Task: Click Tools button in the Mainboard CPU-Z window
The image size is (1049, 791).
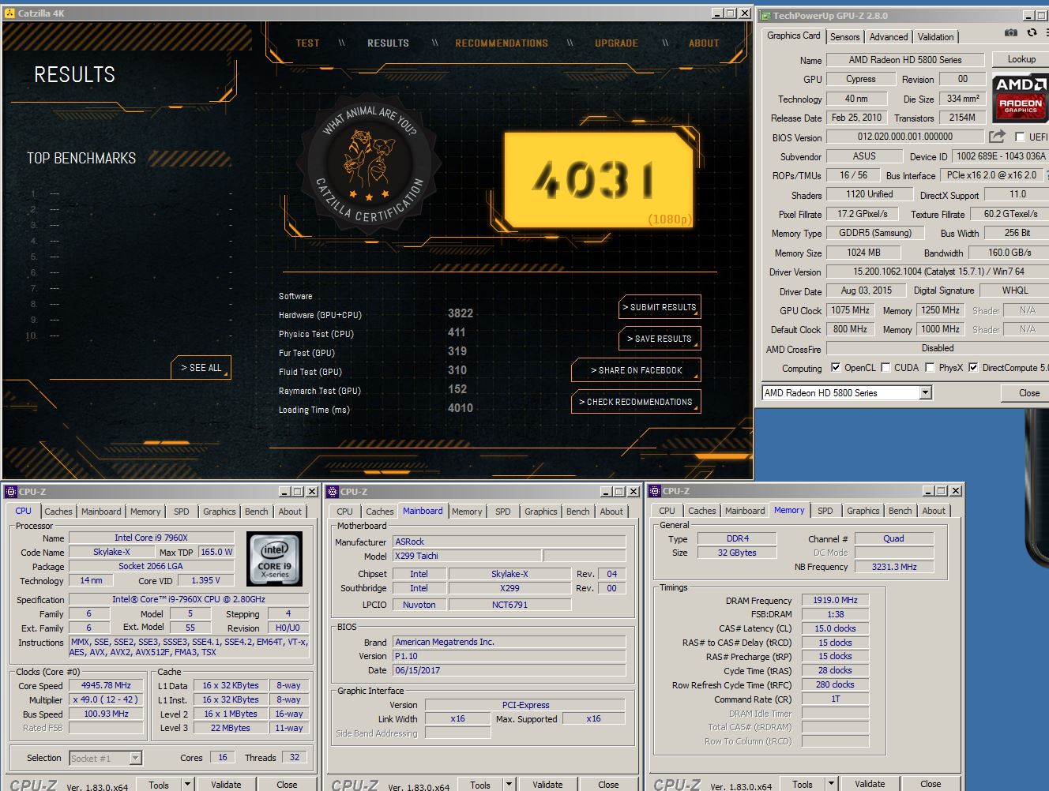Action: click(480, 785)
